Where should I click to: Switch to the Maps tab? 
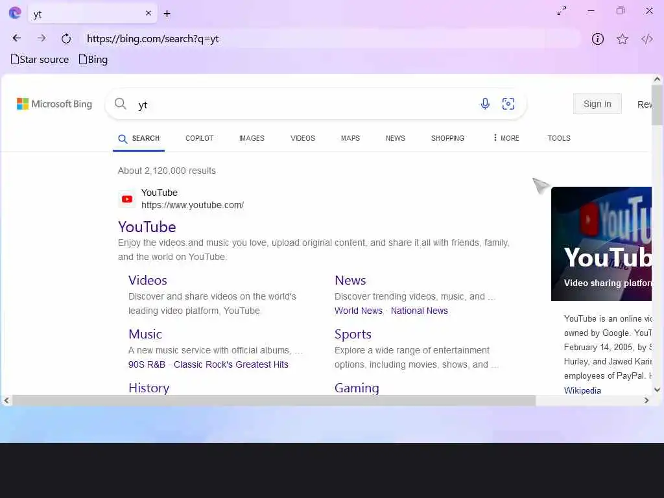pos(350,139)
